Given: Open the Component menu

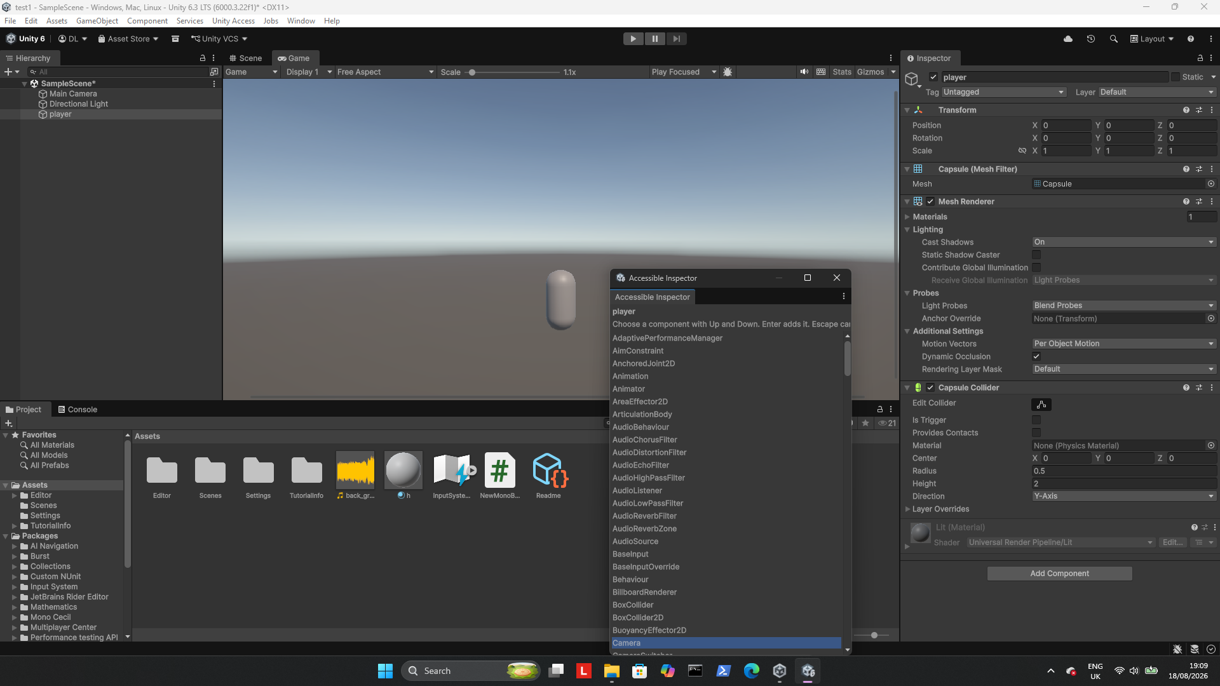Looking at the screenshot, I should [147, 20].
